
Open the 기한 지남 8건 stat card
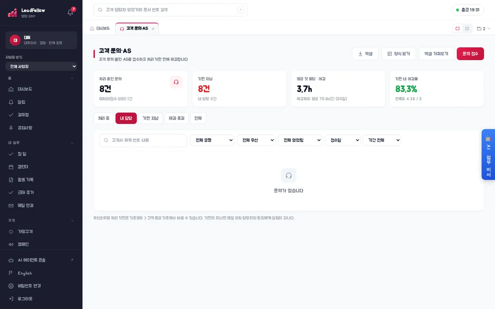(x=239, y=89)
